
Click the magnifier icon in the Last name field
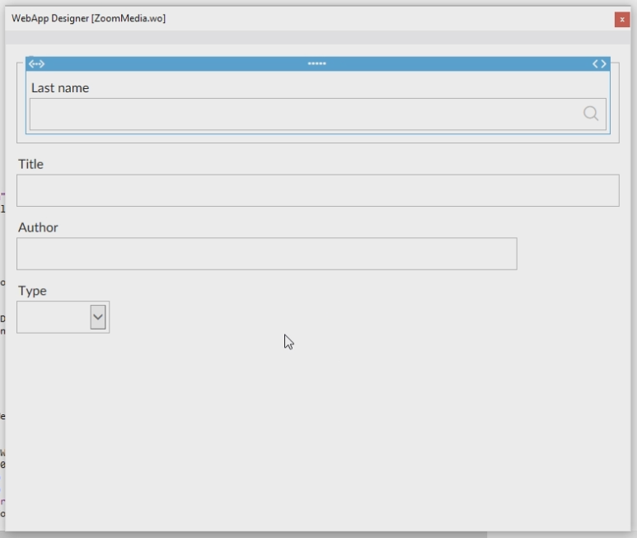[x=590, y=114]
